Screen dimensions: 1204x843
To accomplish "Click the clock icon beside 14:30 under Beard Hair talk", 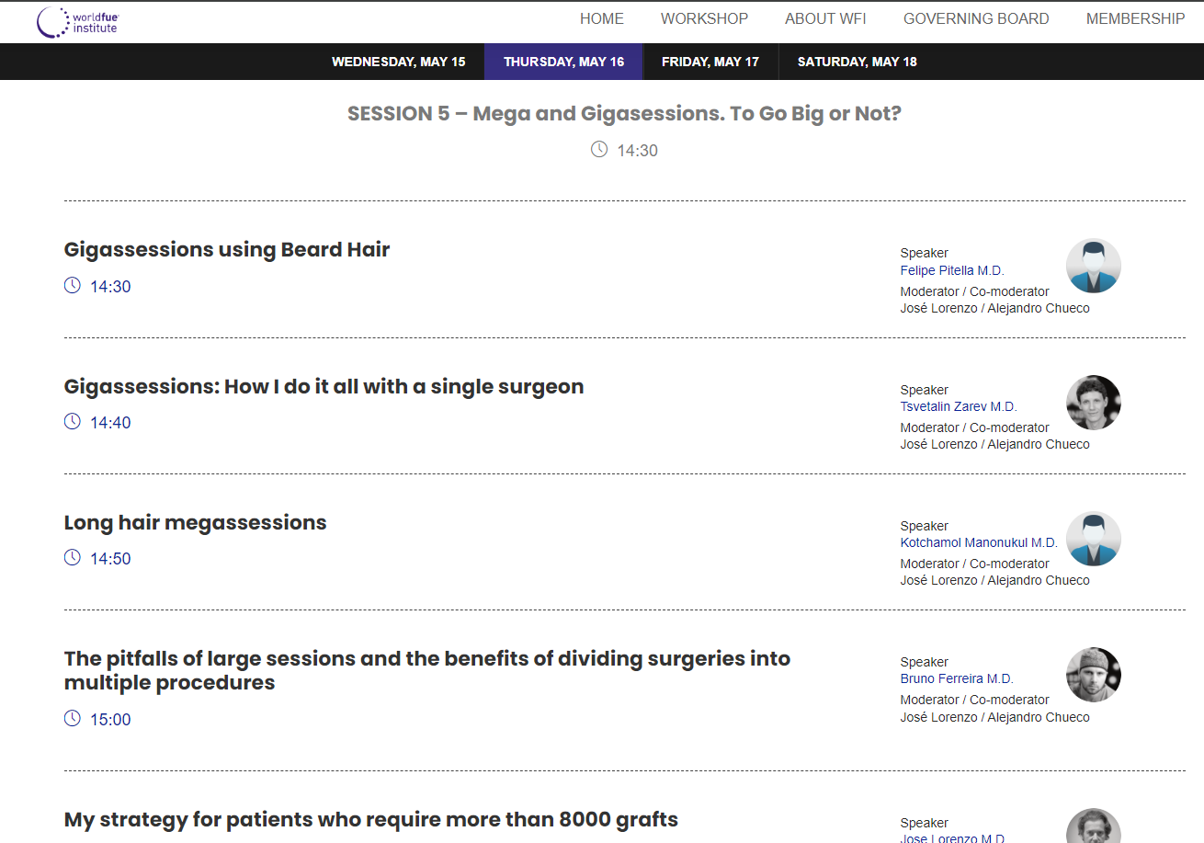I will tap(73, 286).
